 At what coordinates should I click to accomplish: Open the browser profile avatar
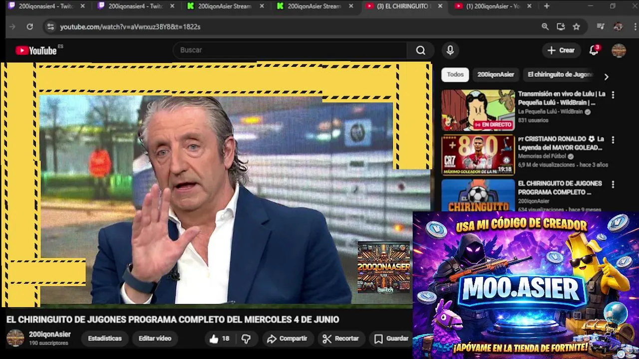(x=618, y=27)
